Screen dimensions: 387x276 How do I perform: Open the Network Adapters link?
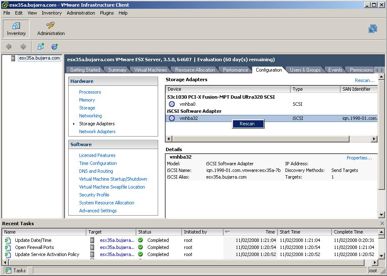tap(97, 132)
